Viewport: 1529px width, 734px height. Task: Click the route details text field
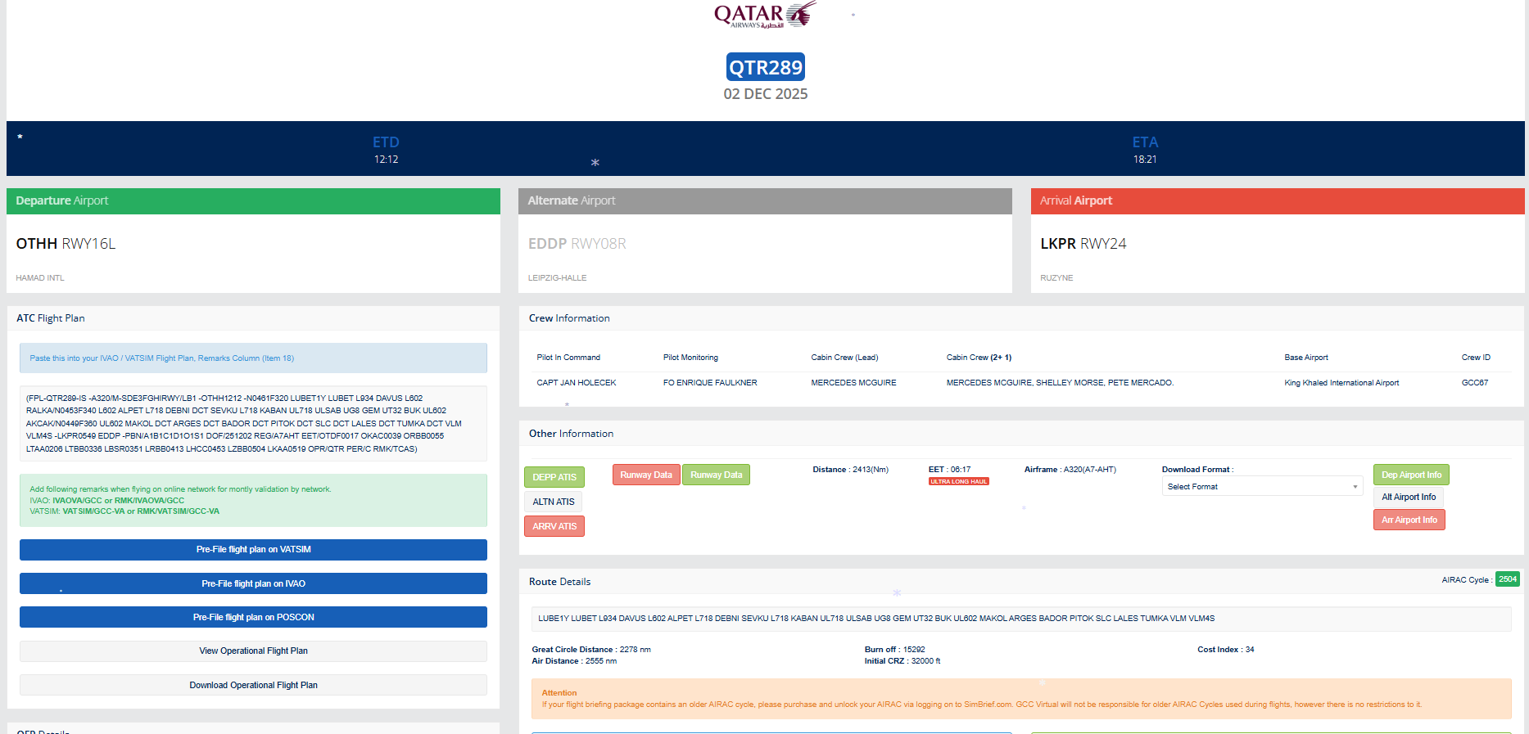pos(1021,619)
